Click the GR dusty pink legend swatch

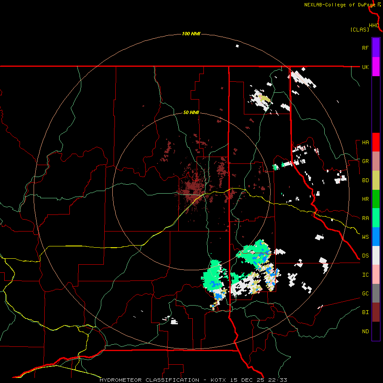point(376,161)
